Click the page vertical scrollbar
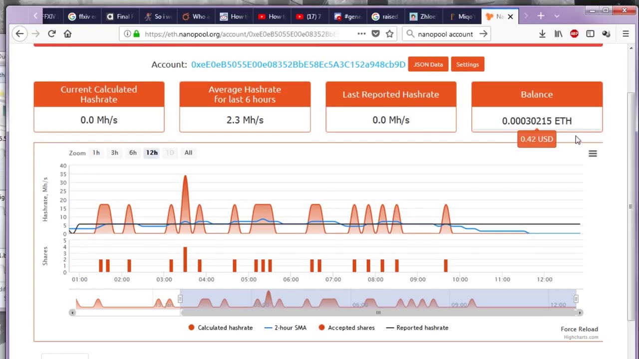This screenshot has height=359, width=639. (x=631, y=207)
